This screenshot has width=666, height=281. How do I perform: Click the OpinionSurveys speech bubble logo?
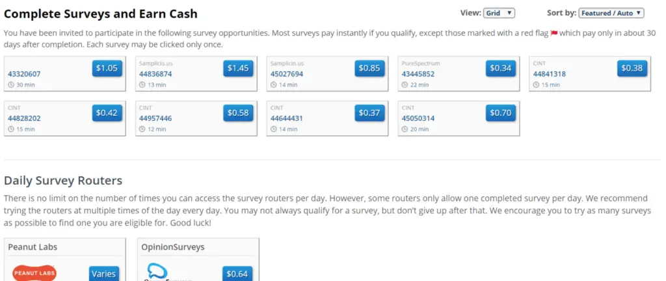click(158, 272)
